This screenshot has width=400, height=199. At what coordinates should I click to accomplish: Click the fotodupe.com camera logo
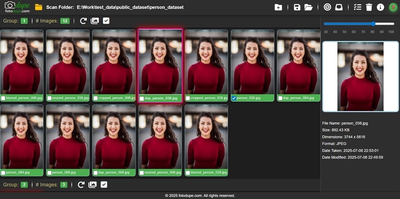pos(17,7)
